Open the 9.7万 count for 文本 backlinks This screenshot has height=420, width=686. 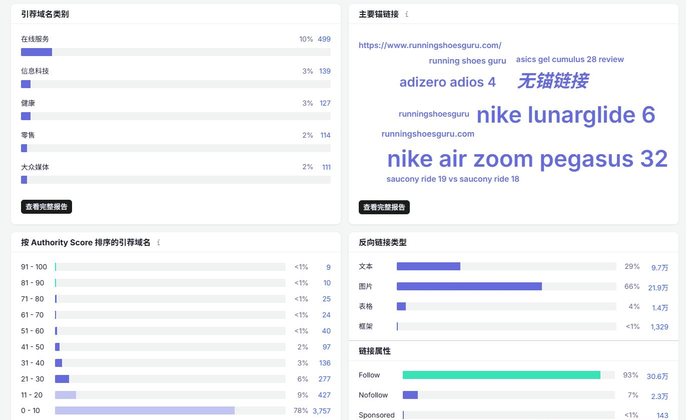point(659,268)
